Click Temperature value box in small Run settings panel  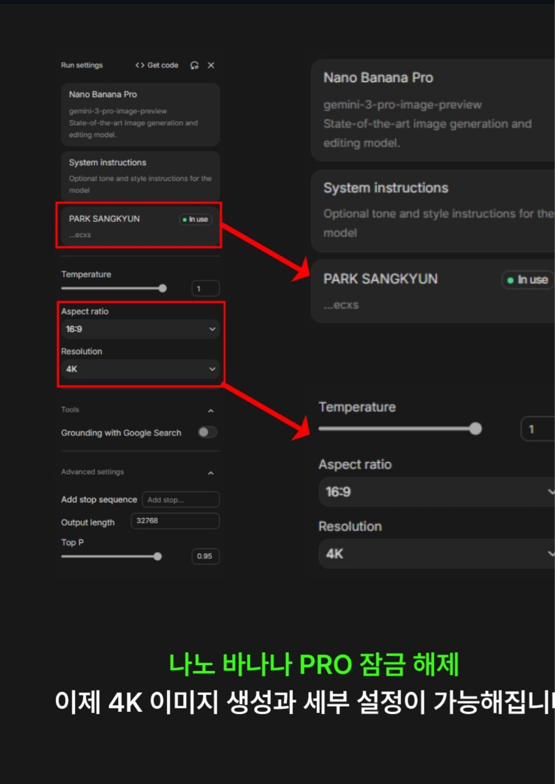pos(206,289)
